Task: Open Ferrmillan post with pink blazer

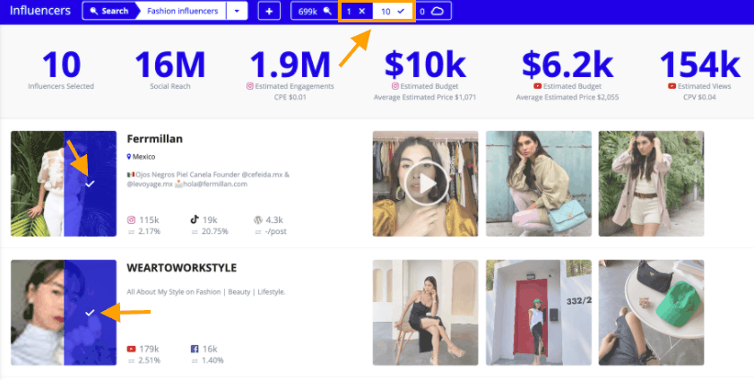Action: pos(651,184)
